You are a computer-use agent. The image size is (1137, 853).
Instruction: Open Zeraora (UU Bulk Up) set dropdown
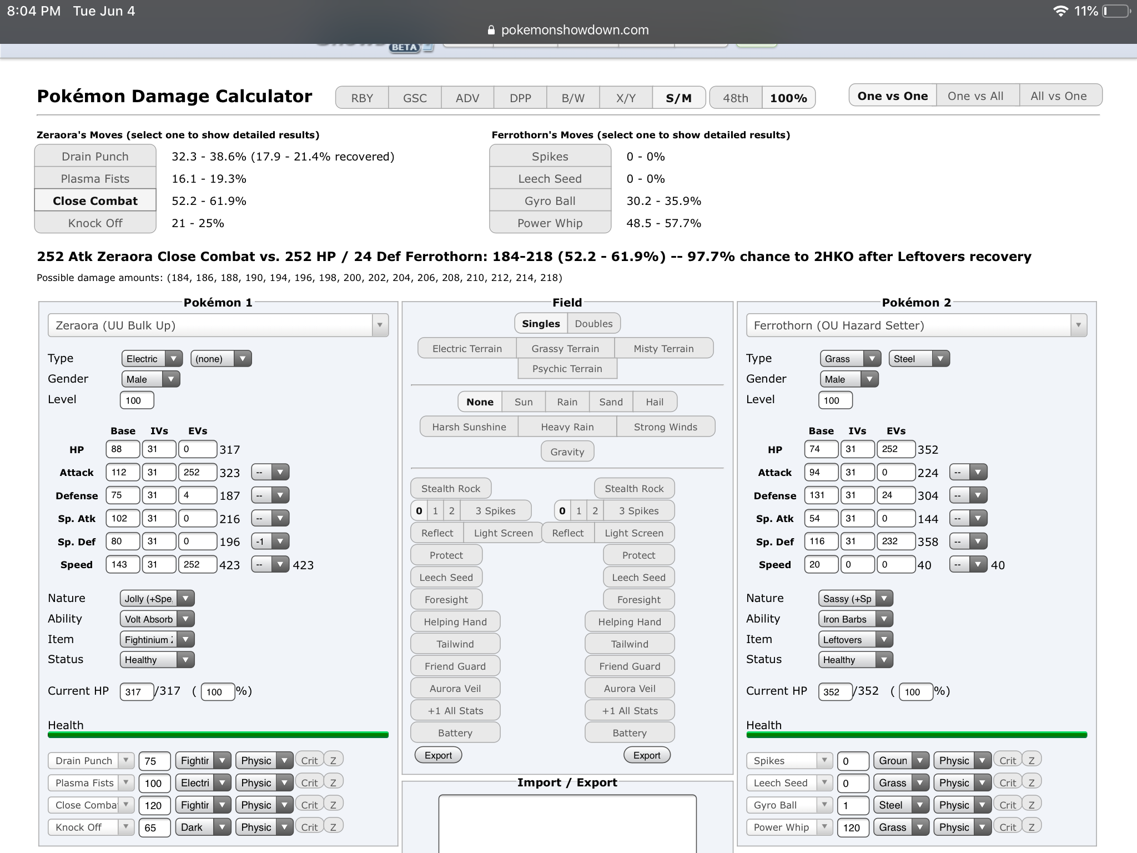(218, 325)
